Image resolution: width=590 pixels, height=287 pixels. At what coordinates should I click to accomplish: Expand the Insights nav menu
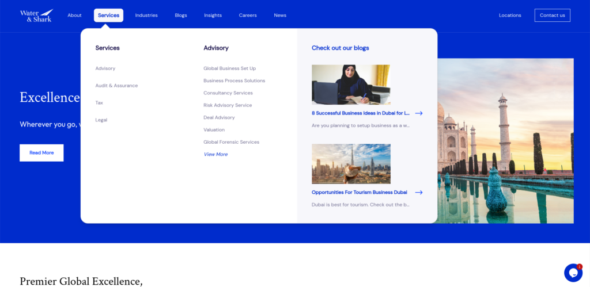(x=213, y=16)
